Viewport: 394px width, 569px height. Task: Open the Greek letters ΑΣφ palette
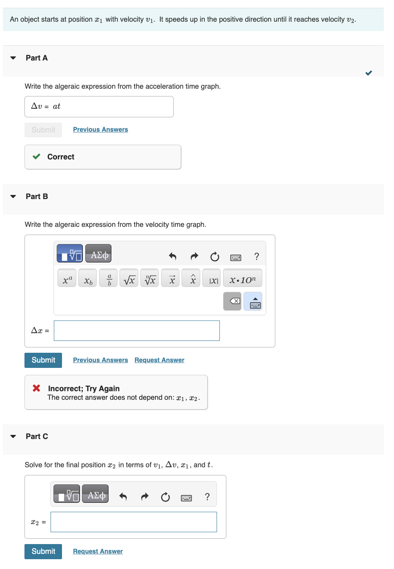(x=98, y=253)
